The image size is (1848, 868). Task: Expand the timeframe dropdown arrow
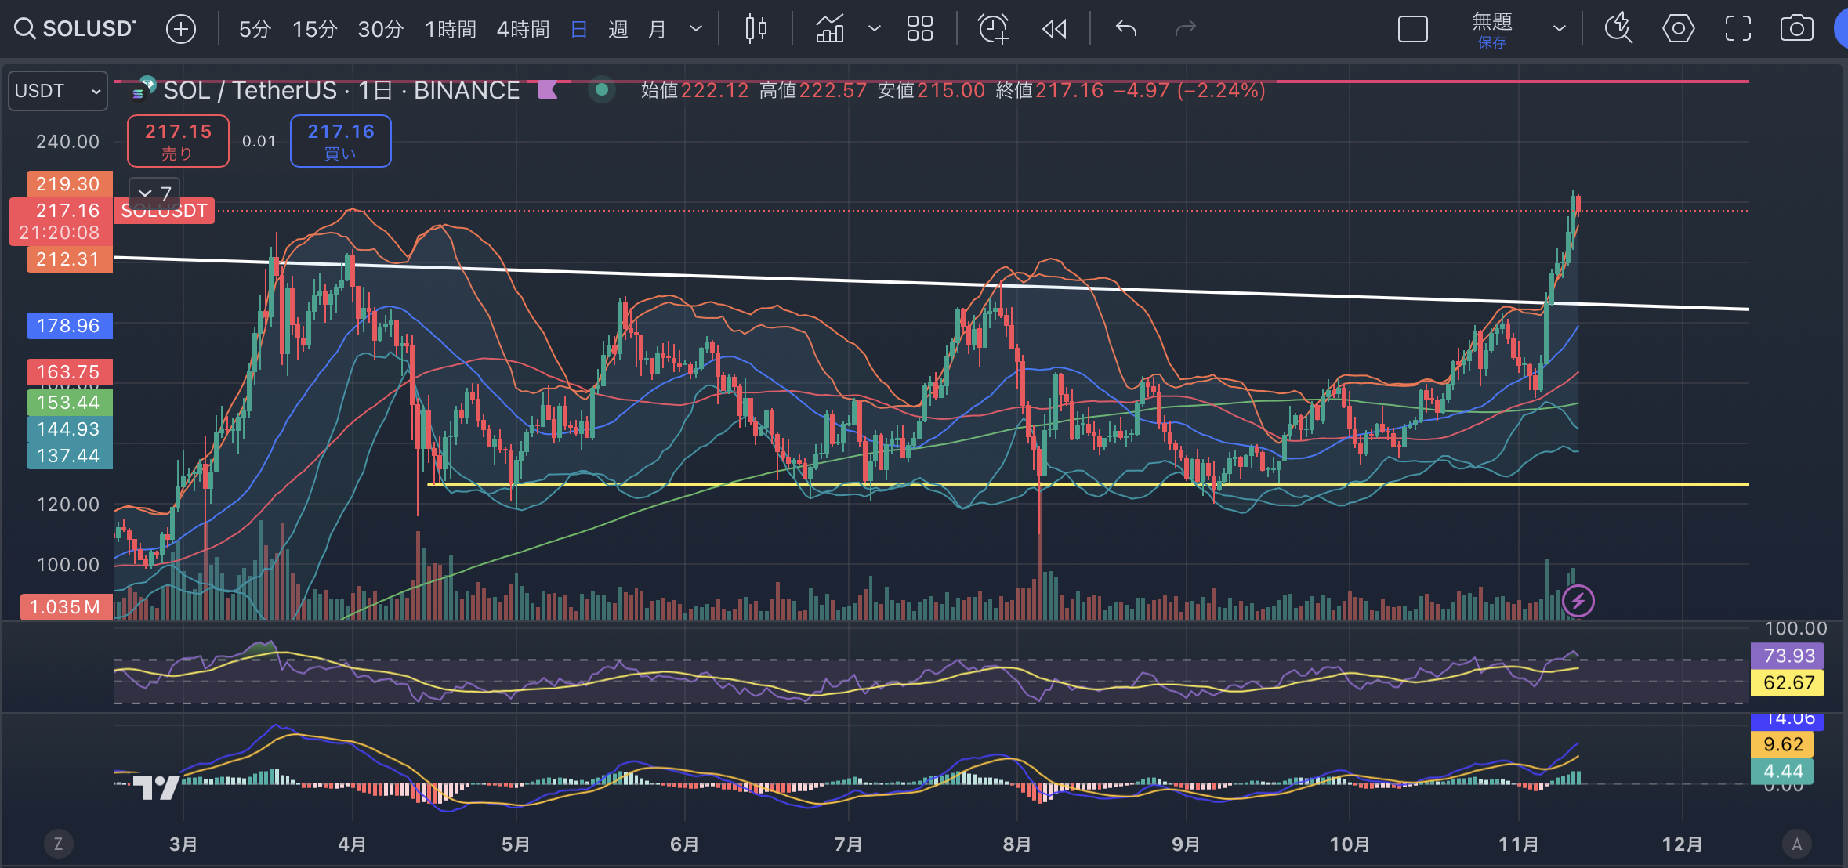(696, 29)
